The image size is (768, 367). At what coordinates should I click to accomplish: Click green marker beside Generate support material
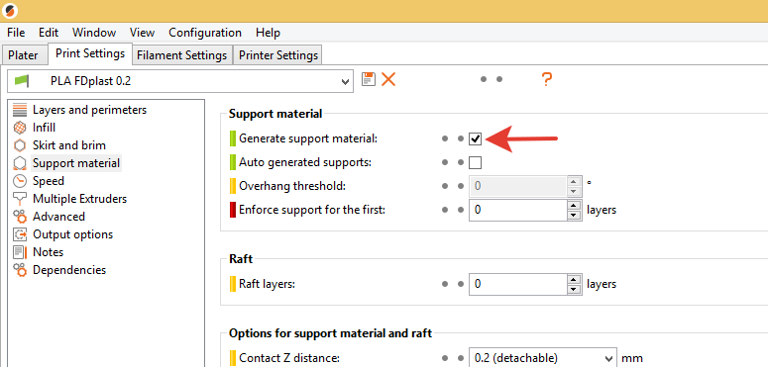tap(233, 138)
